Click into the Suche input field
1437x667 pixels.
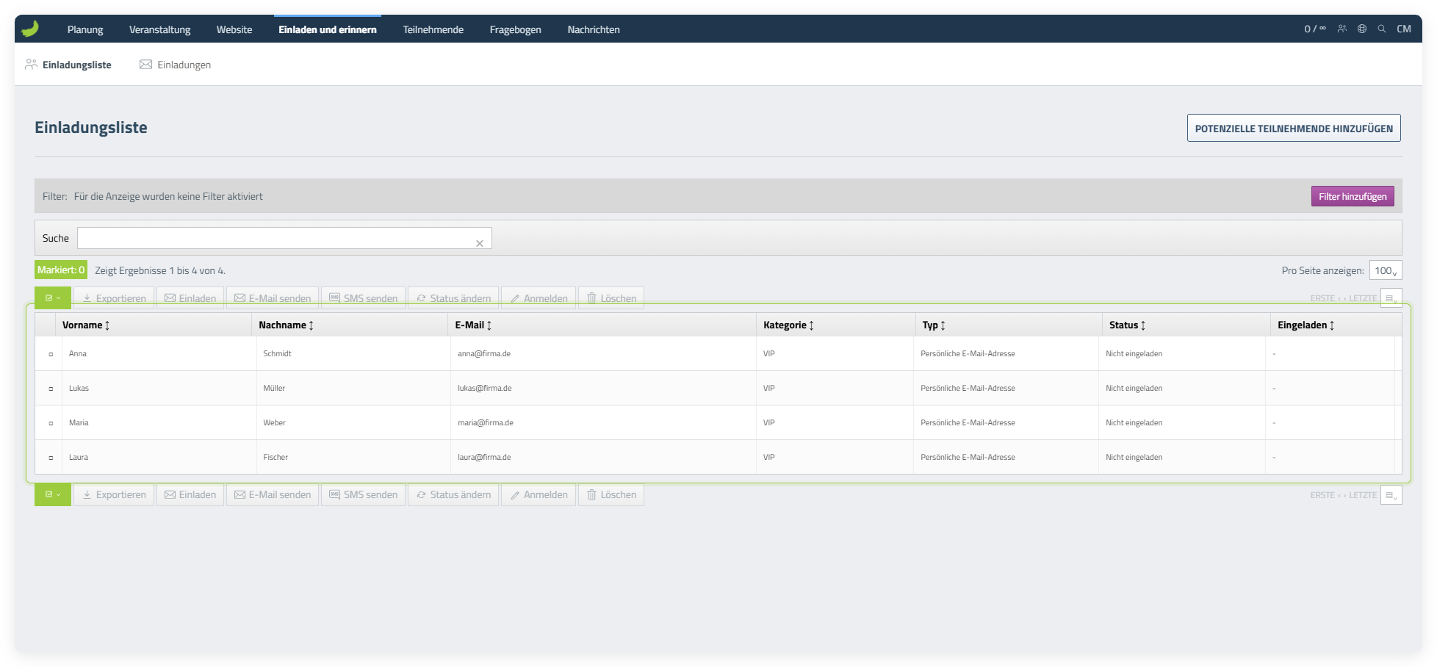284,238
